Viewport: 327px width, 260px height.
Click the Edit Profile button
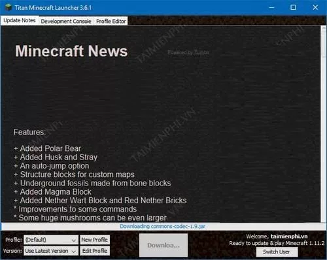pos(95,251)
